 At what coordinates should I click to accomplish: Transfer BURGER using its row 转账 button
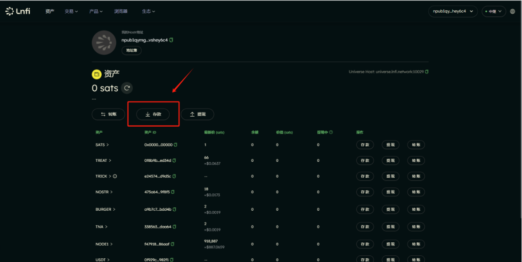pyautogui.click(x=416, y=209)
